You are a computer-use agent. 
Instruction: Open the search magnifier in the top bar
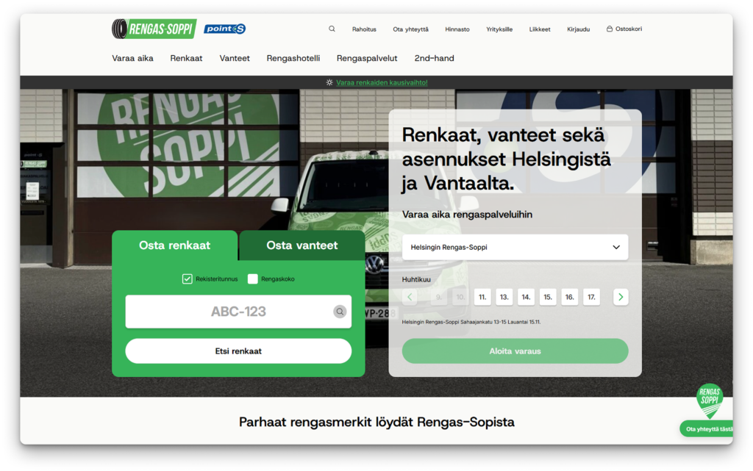click(x=332, y=29)
